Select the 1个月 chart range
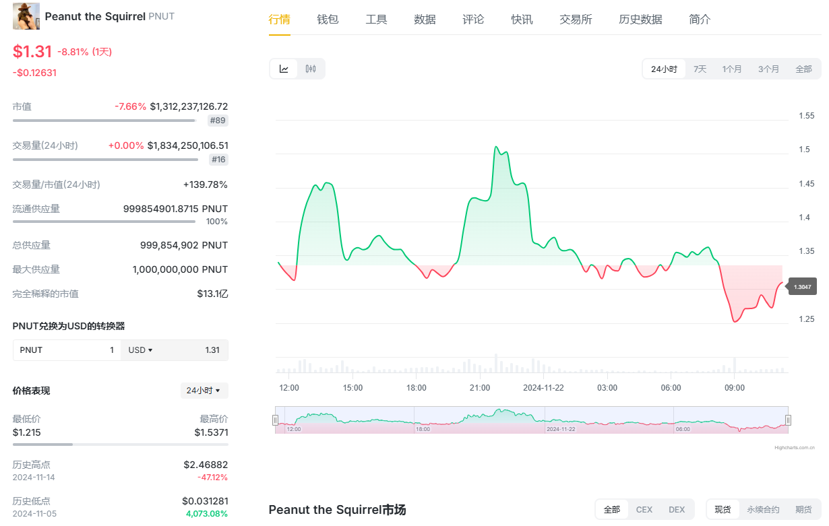The image size is (829, 526). 732,69
